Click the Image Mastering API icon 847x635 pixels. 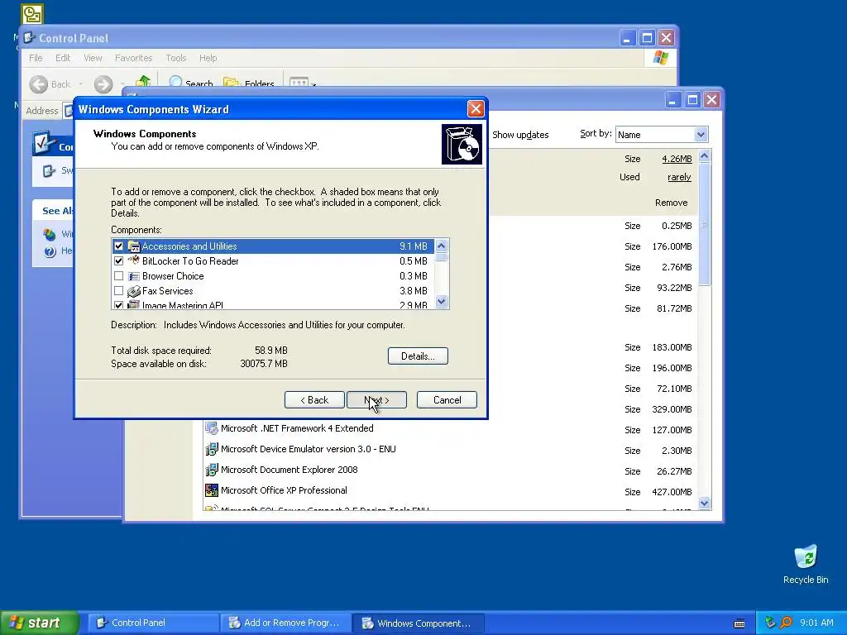coord(133,305)
